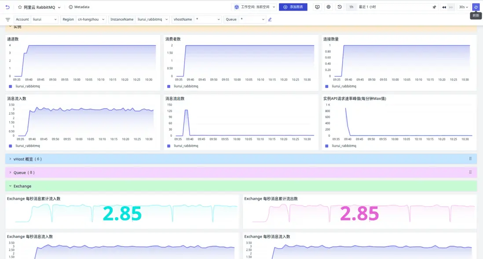Viewport: 483px width, 259px height.
Task: Pin the time range with the pin icon
Action: click(434, 7)
